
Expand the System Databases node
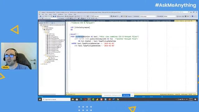(x=43, y=28)
